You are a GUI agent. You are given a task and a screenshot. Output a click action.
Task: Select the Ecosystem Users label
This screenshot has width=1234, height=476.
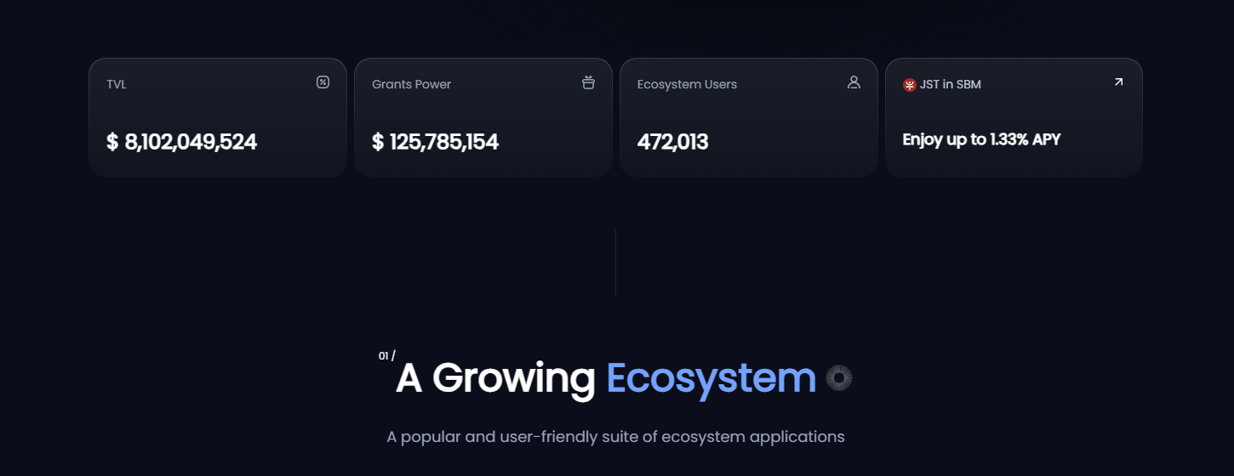click(687, 84)
